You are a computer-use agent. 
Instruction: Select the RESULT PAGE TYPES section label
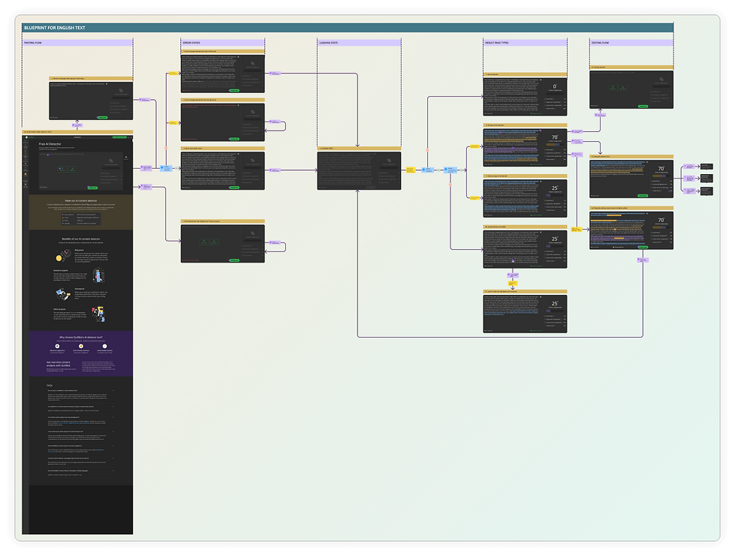tap(497, 43)
